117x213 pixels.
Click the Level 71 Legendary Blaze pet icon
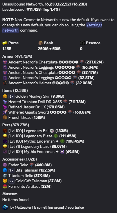point(5,146)
